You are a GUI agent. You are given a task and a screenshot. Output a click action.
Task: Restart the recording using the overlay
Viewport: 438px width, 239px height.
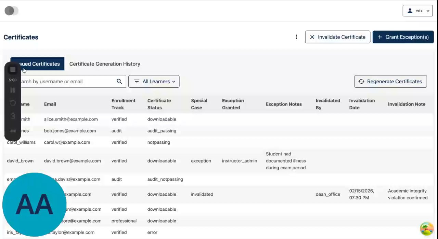[x=13, y=103]
